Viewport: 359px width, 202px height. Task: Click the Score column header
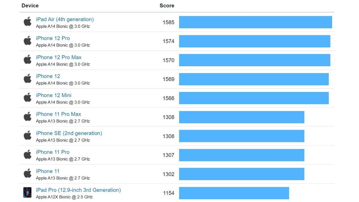(167, 5)
